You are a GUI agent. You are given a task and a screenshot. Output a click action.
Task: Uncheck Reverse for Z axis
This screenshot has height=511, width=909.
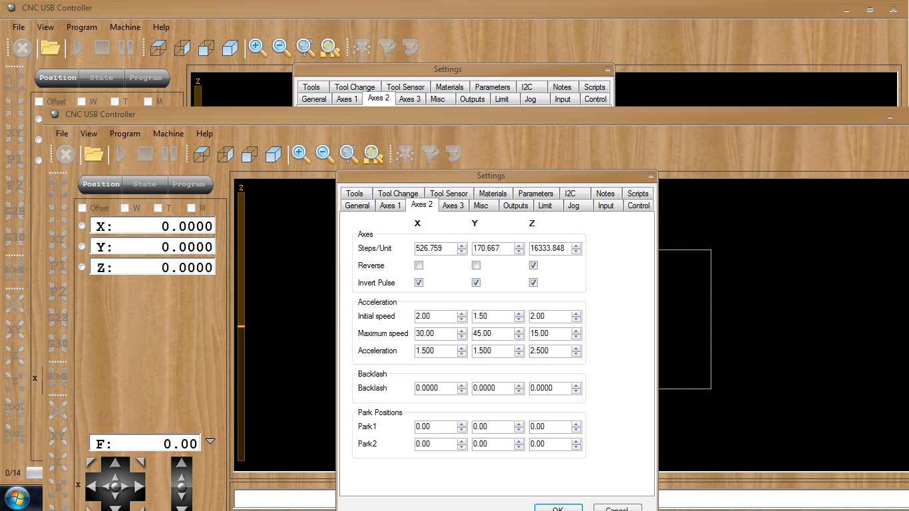[x=533, y=265]
